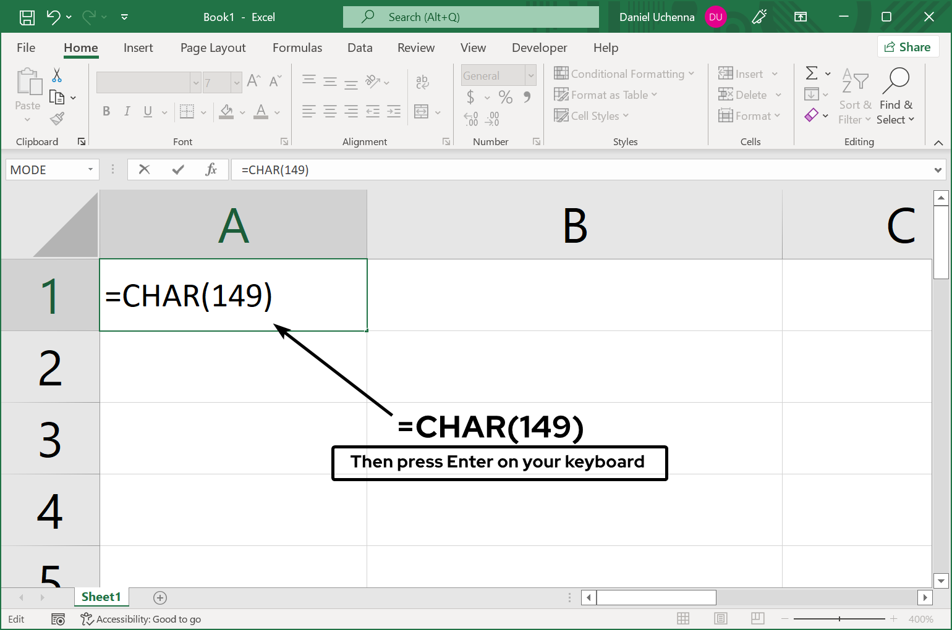
Task: Click the Save icon in title bar
Action: (x=27, y=17)
